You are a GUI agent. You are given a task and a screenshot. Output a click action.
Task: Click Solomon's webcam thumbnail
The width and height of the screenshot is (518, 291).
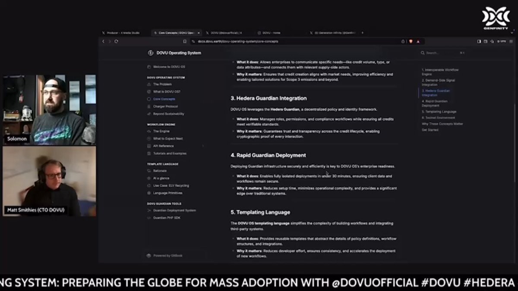point(49,110)
